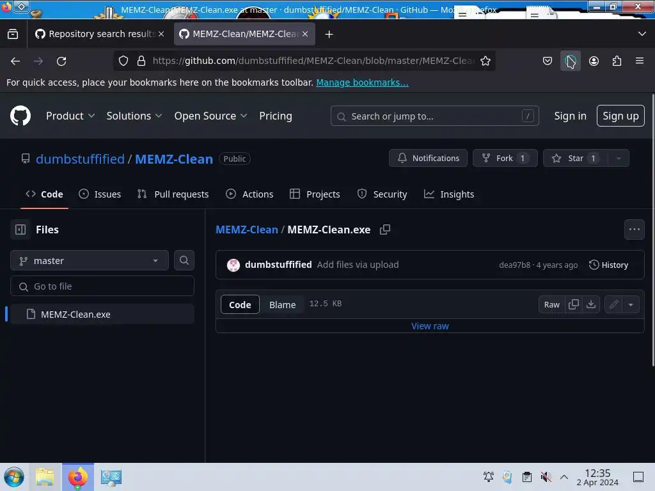The height and width of the screenshot is (491, 655).
Task: Open the Insights tab
Action: (448, 194)
